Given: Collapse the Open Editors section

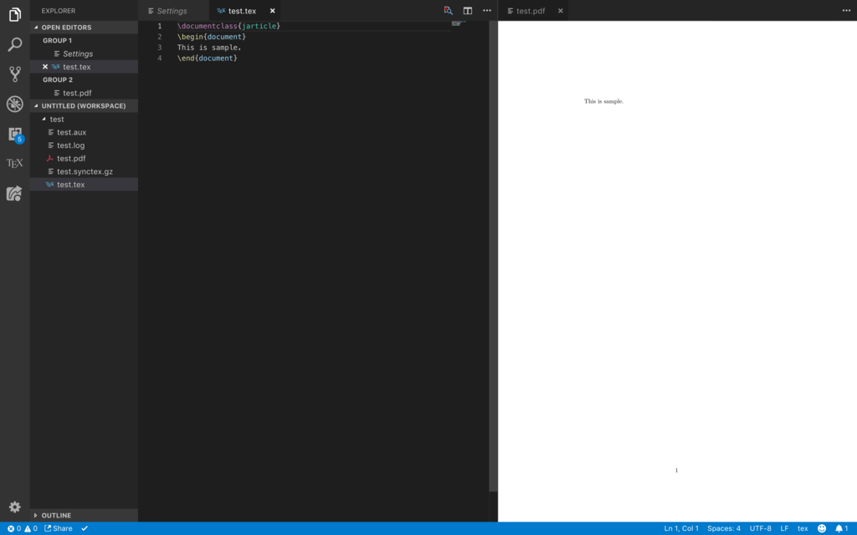Looking at the screenshot, I should [x=84, y=28].
